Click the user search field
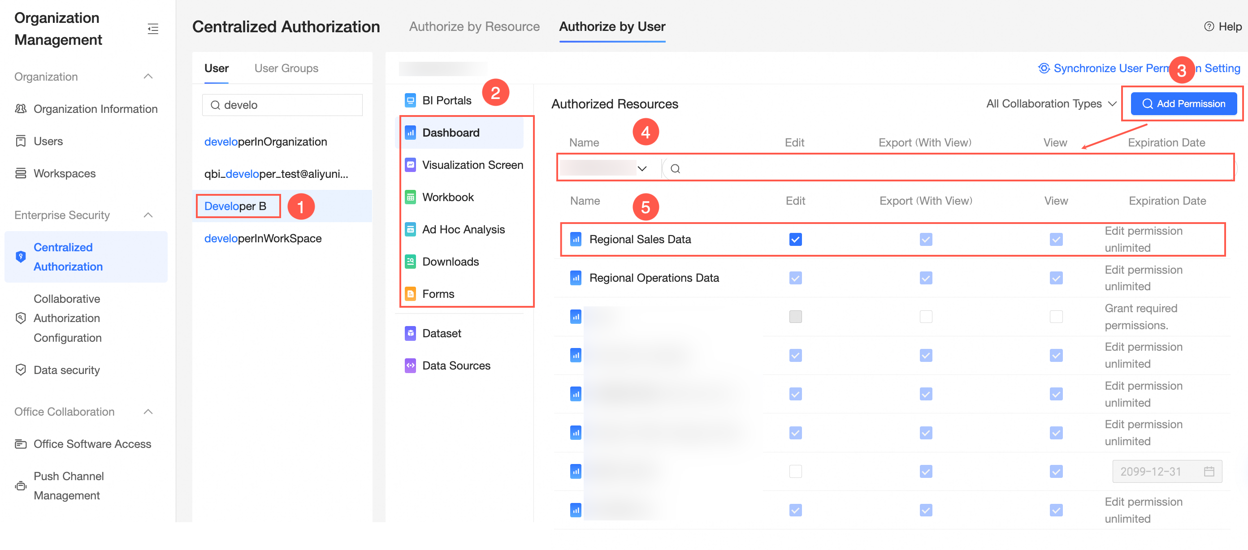This screenshot has height=550, width=1248. 282,105
